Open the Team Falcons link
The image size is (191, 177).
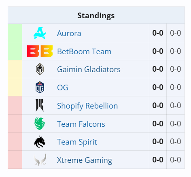coord(81,124)
